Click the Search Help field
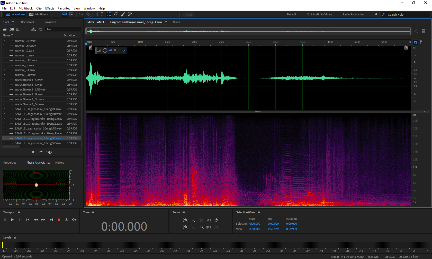The height and width of the screenshot is (259, 432). point(406,15)
